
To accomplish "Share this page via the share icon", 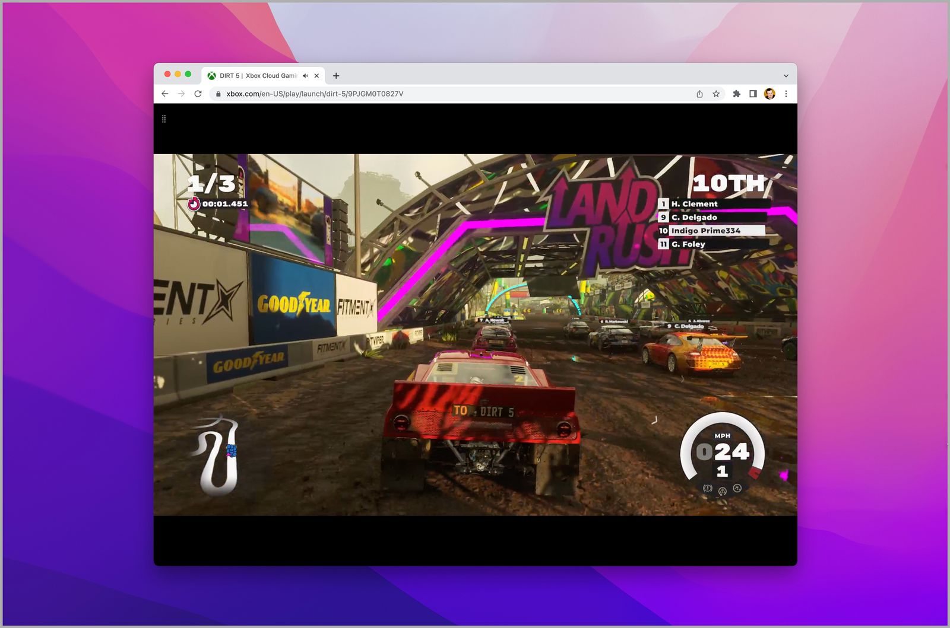I will pos(700,94).
